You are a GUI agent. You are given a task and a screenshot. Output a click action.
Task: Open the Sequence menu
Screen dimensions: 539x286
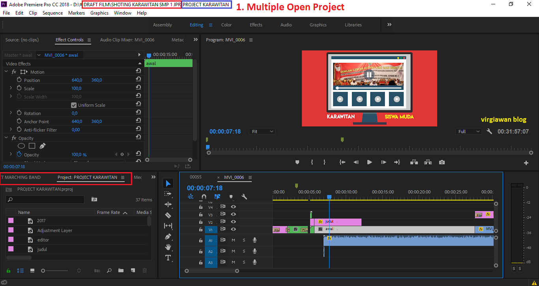[52, 13]
